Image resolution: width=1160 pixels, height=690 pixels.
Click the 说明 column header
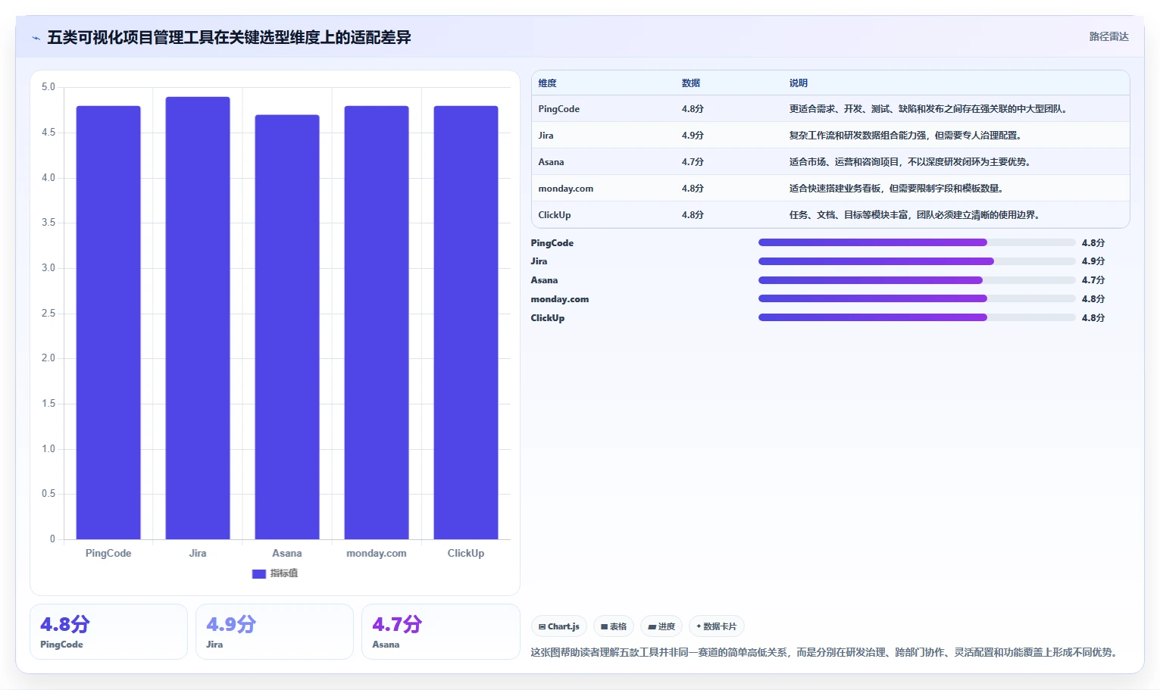pos(798,83)
